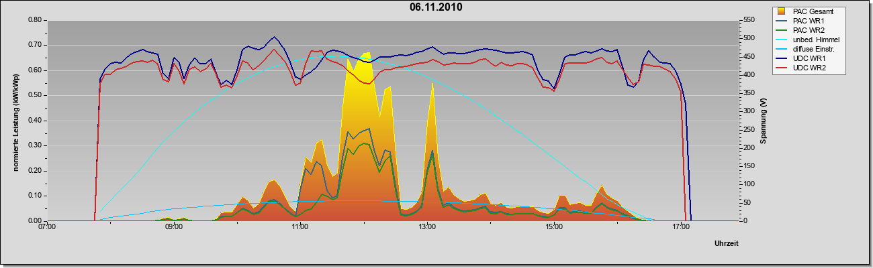Click the 11:00 time axis tick

pos(300,226)
